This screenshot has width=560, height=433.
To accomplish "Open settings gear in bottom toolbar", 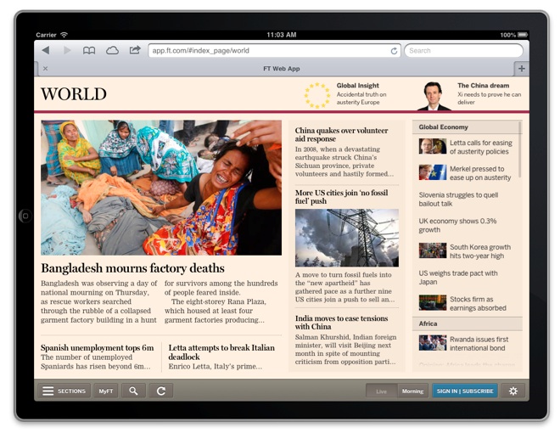I will click(x=513, y=391).
